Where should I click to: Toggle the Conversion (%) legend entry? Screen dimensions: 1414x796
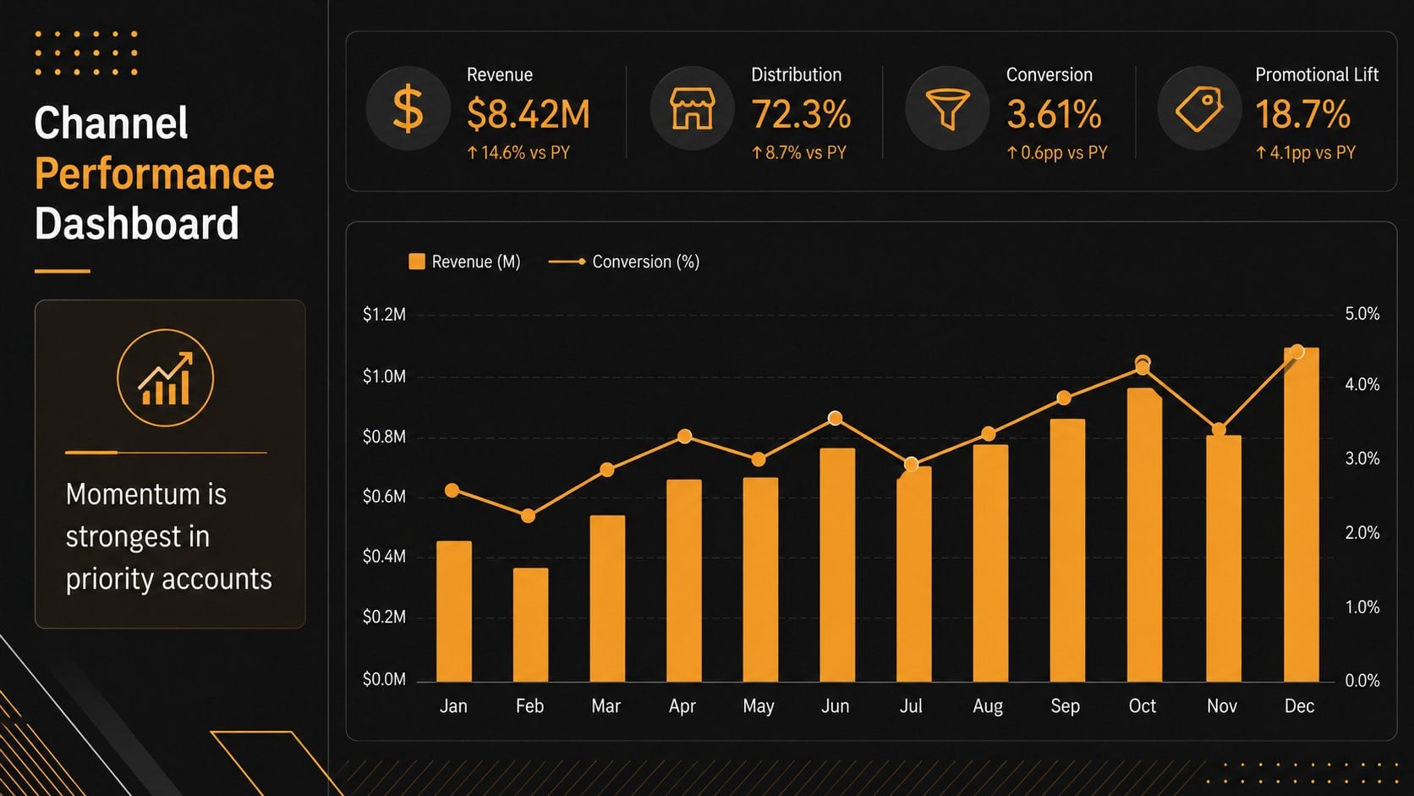point(624,262)
